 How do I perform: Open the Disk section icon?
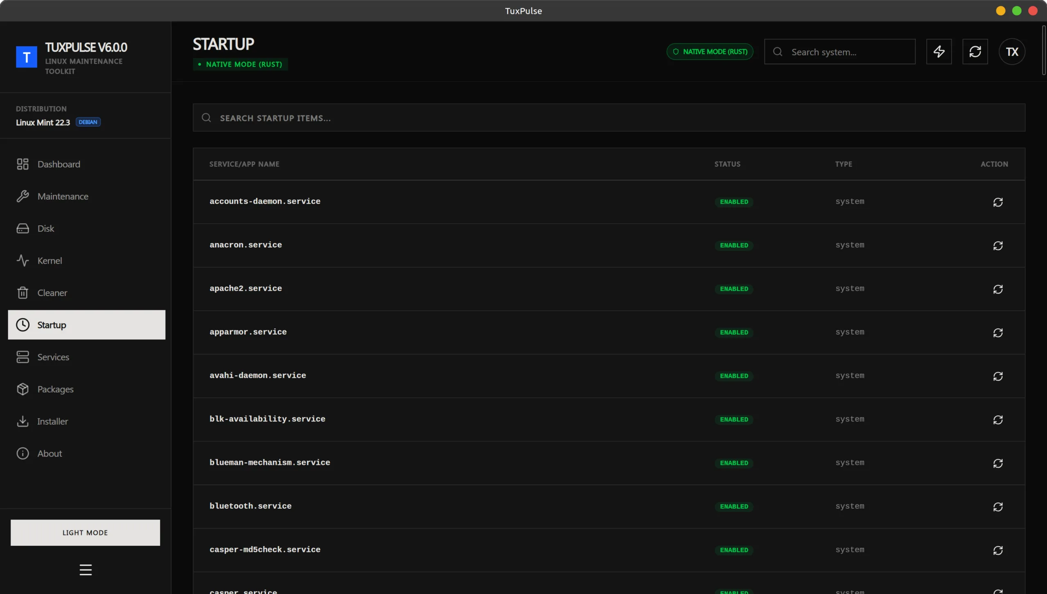(23, 229)
